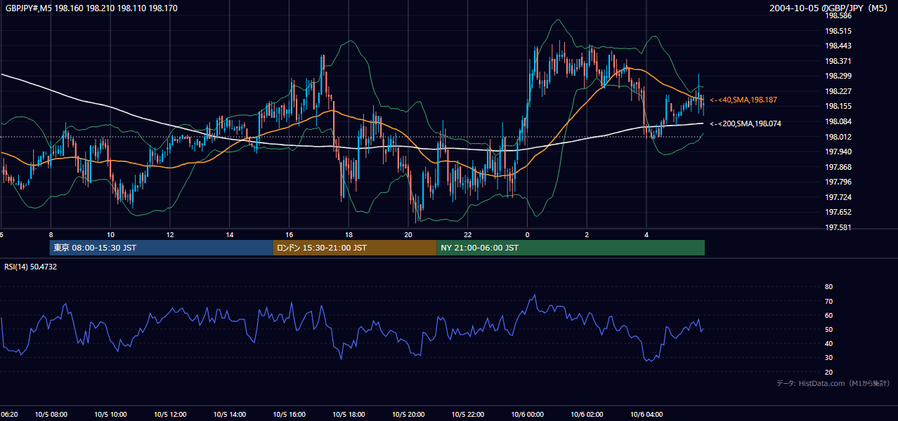This screenshot has width=898, height=421.
Task: Click the 197.796 price axis label
Action: (x=839, y=182)
